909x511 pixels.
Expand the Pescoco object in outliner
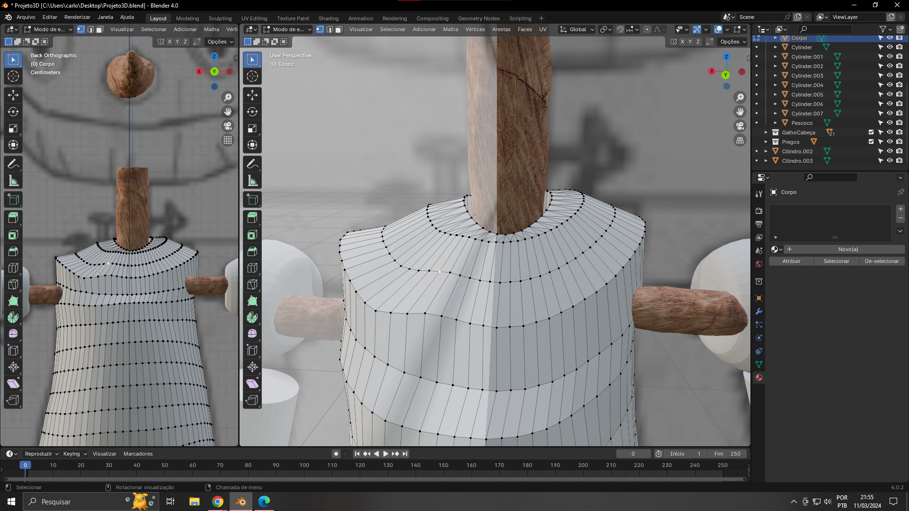(775, 123)
